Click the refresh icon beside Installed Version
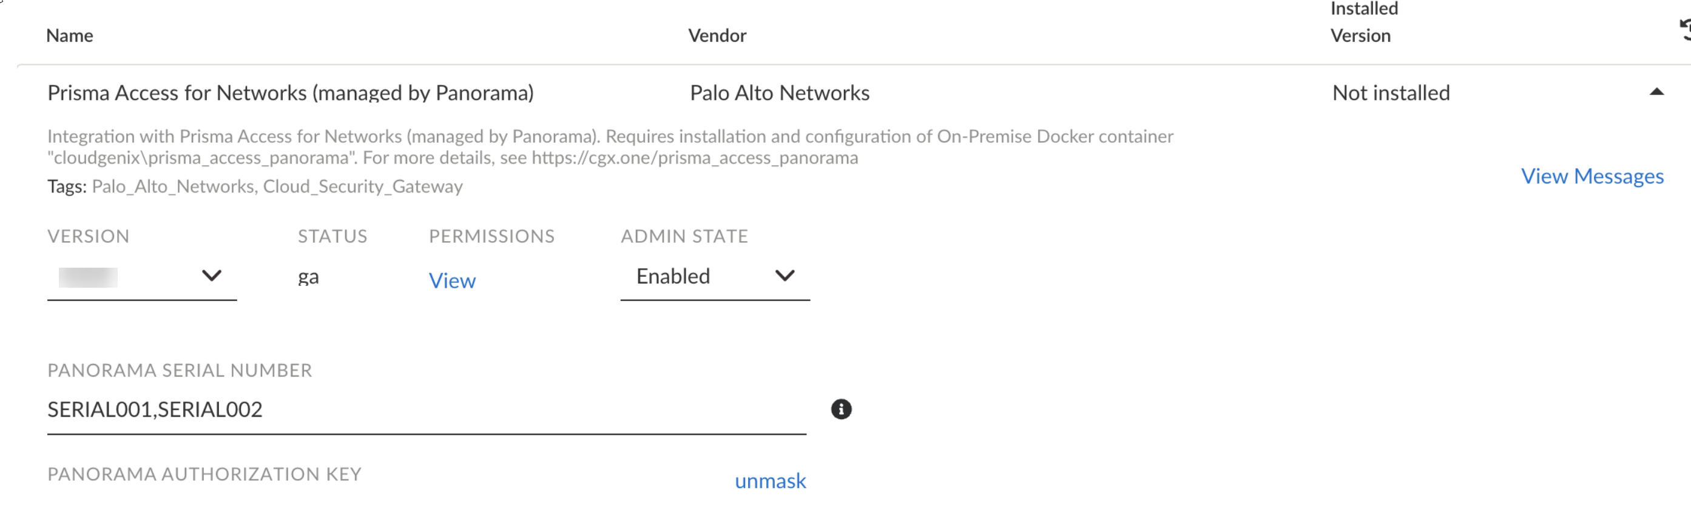 tap(1684, 30)
